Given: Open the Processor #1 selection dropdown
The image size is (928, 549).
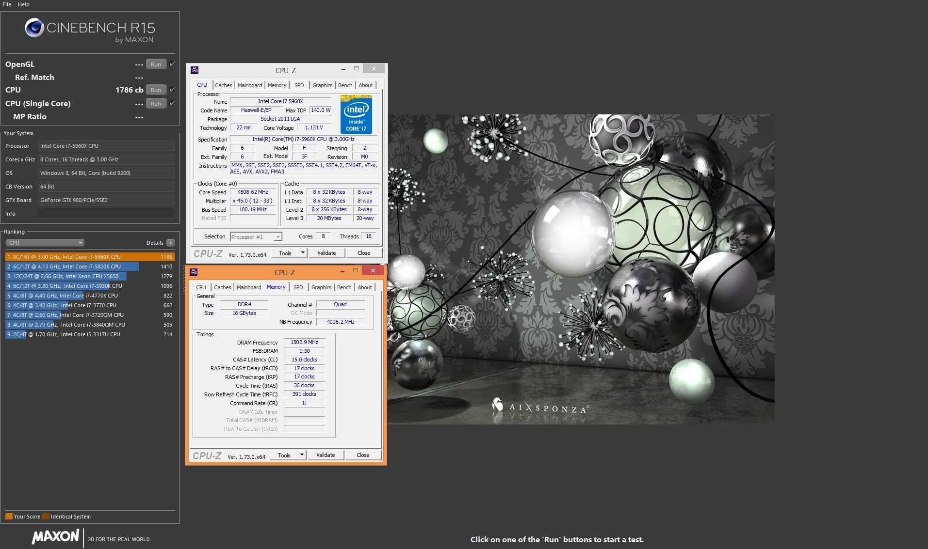Looking at the screenshot, I should (256, 237).
